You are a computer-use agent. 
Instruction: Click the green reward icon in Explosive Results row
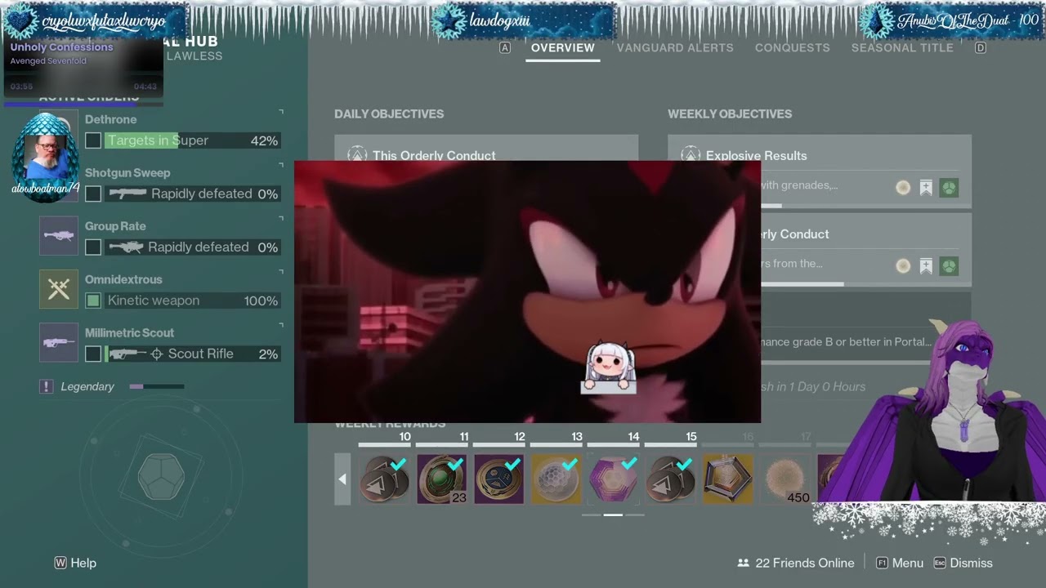coord(949,188)
